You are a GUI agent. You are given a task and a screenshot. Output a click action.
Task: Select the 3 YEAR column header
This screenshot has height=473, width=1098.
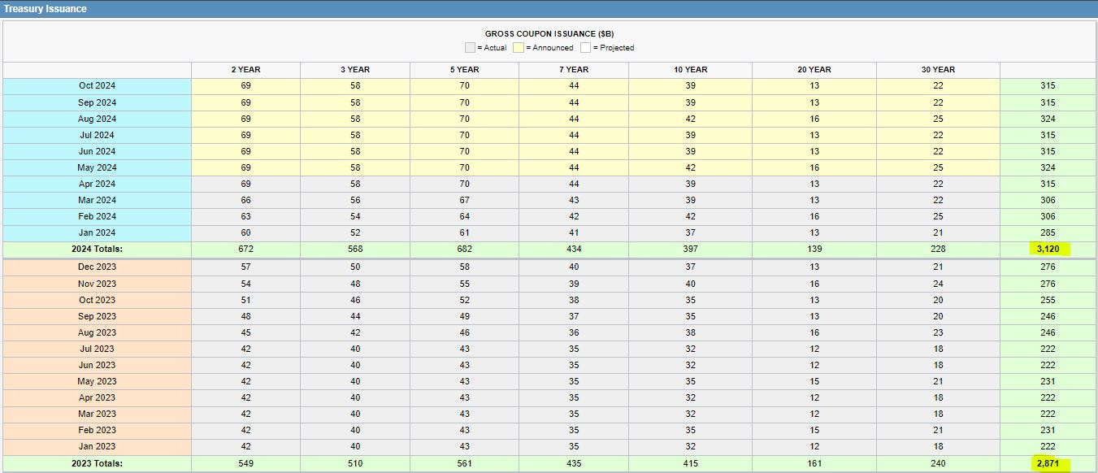(355, 70)
